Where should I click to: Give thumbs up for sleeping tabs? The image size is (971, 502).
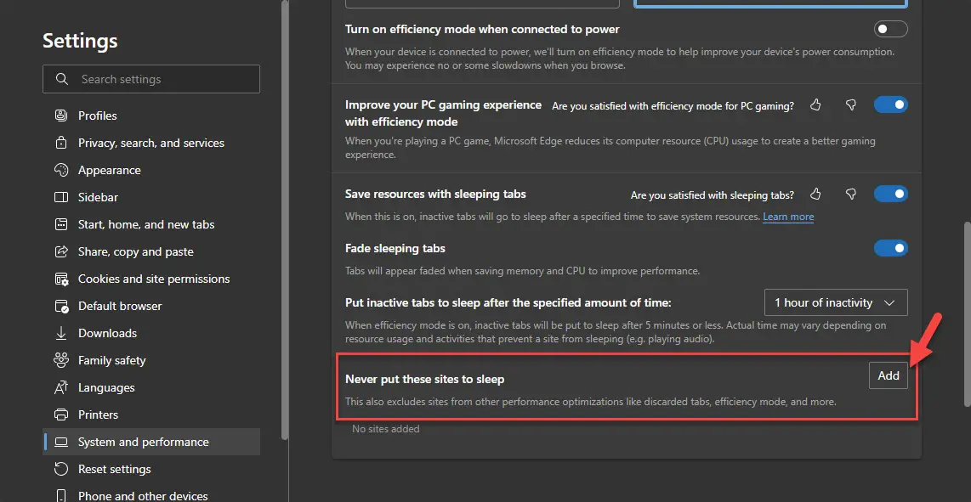click(815, 195)
